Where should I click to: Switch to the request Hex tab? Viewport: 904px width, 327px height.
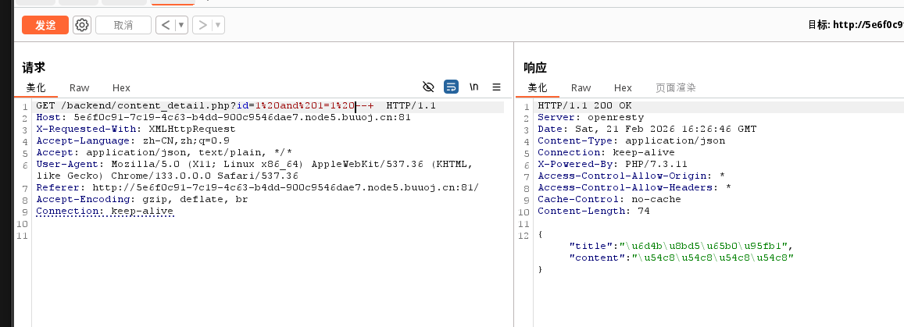pyautogui.click(x=121, y=87)
